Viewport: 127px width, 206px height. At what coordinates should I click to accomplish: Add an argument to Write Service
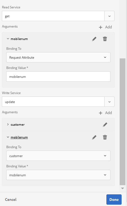105,113
